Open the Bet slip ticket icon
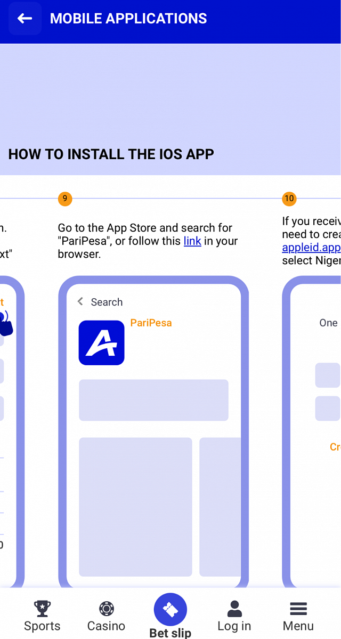341x639 pixels. (x=170, y=610)
